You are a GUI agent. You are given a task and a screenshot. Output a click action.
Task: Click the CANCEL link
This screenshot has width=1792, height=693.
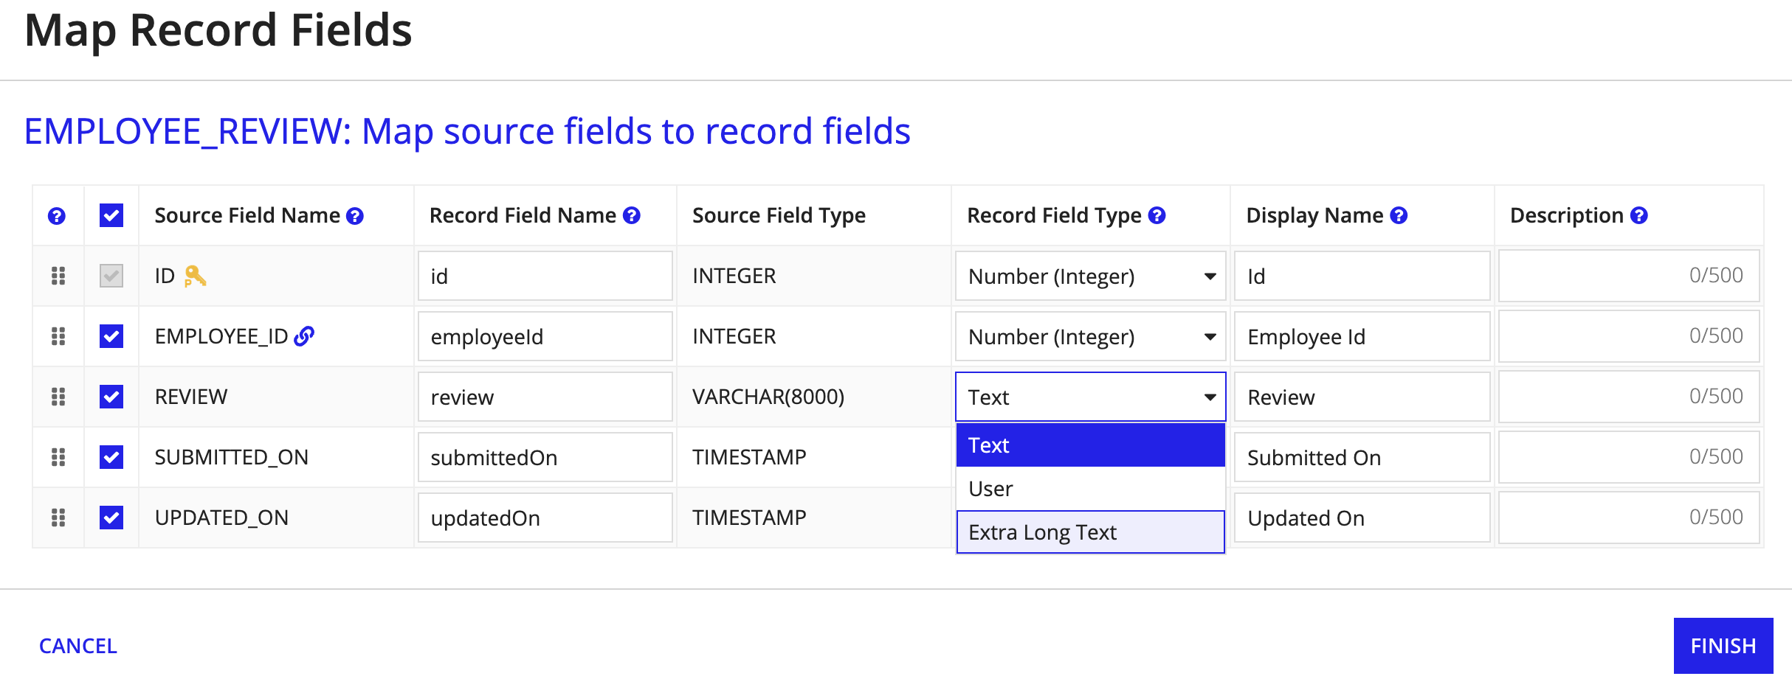[x=78, y=646]
